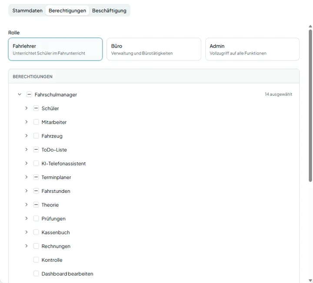
Task: Enable the Kassenbuch checkbox
Action: pyautogui.click(x=36, y=232)
